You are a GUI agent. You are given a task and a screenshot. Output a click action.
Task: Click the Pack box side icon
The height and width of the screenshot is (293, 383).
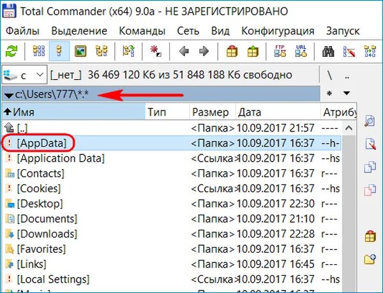pyautogui.click(x=370, y=236)
